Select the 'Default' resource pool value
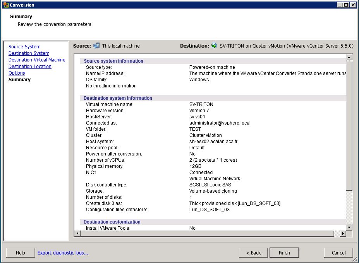The image size is (359, 263). (x=197, y=147)
